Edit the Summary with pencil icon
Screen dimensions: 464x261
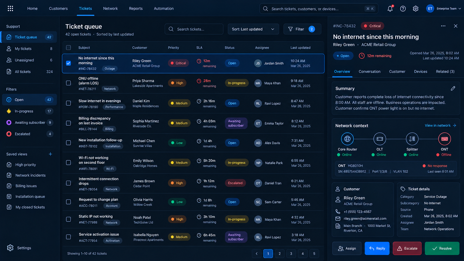pos(453,88)
